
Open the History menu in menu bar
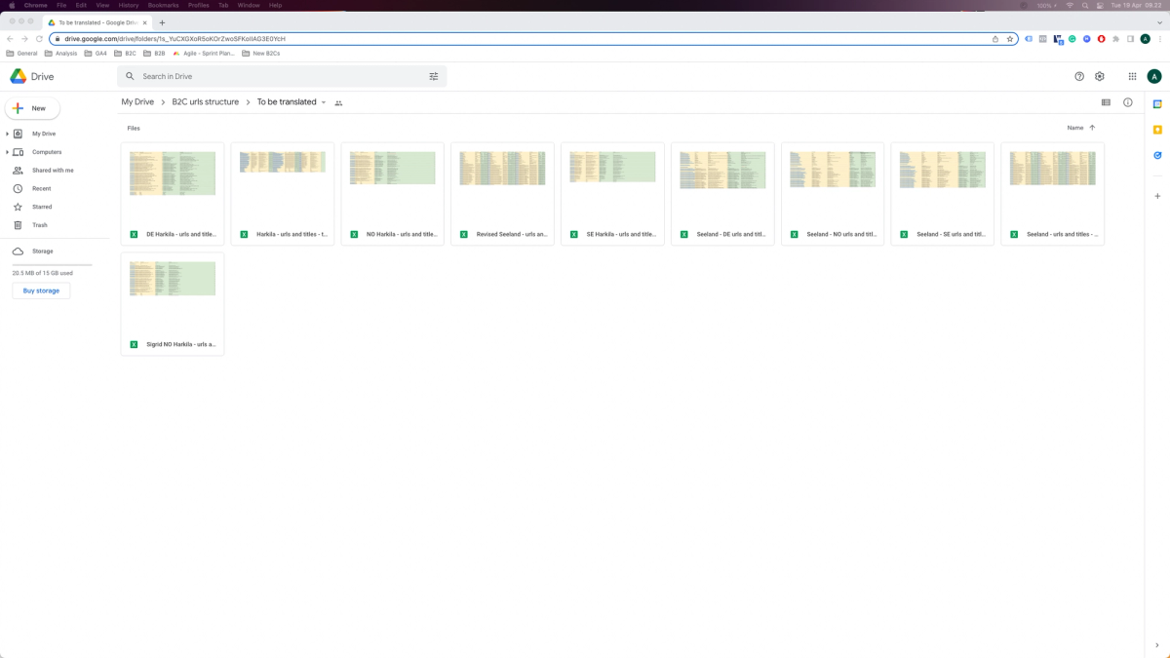point(129,5)
